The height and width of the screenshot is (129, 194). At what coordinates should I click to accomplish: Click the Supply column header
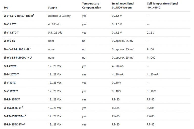pos(53,8)
